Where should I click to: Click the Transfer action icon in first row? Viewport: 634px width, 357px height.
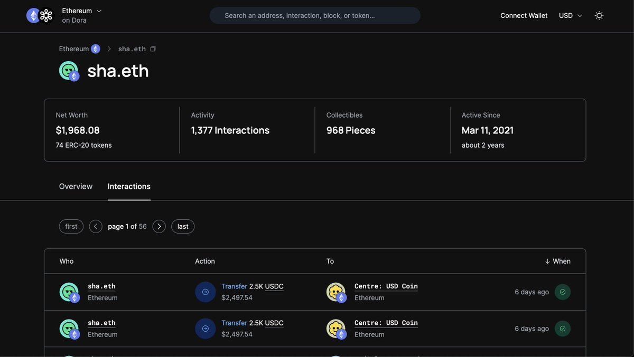coord(205,292)
